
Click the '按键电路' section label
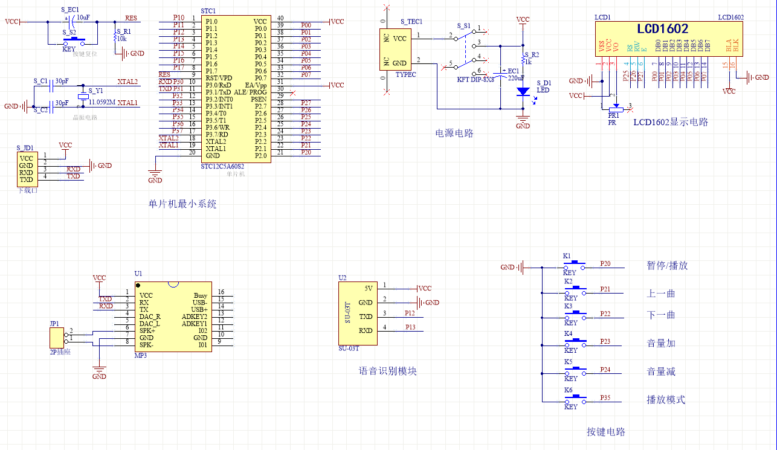coord(606,432)
